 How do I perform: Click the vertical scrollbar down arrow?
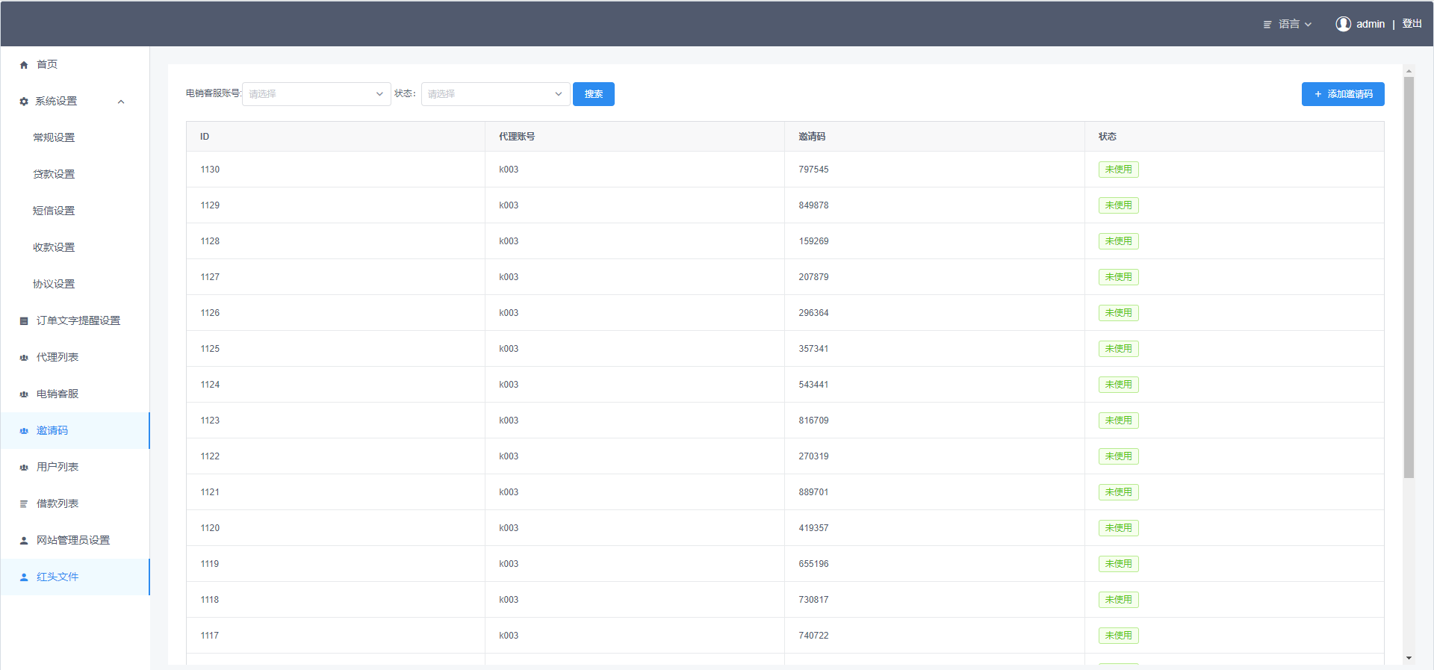(x=1409, y=658)
